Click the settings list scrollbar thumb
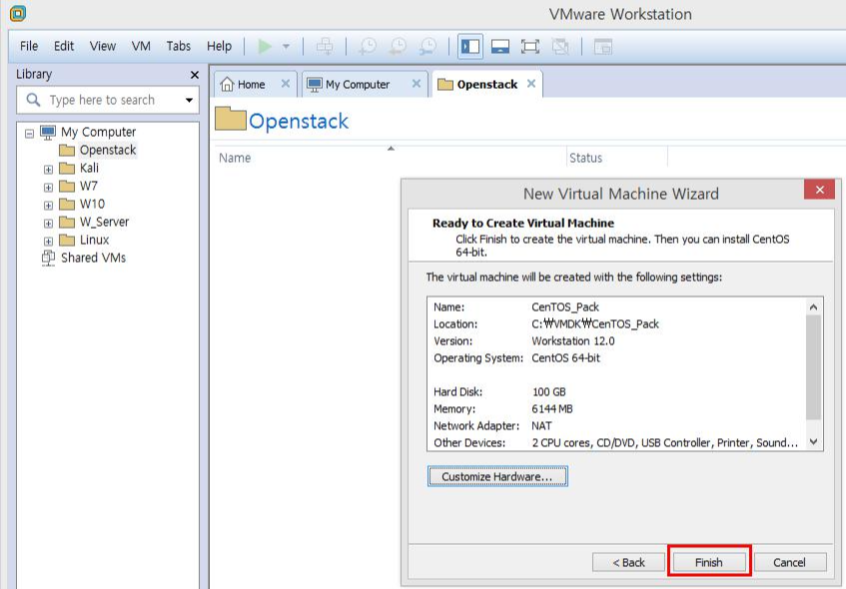 point(814,367)
